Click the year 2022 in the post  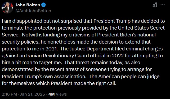click(x=118, y=56)
